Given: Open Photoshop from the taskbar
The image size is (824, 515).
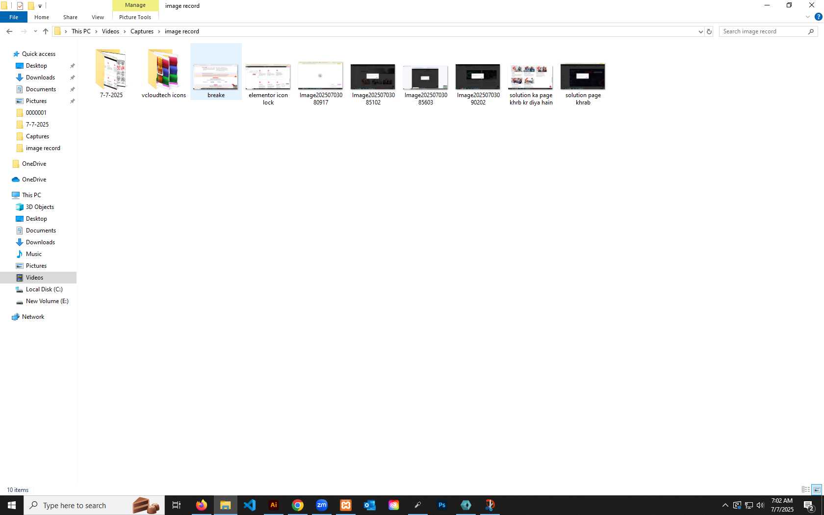Looking at the screenshot, I should pos(442,505).
